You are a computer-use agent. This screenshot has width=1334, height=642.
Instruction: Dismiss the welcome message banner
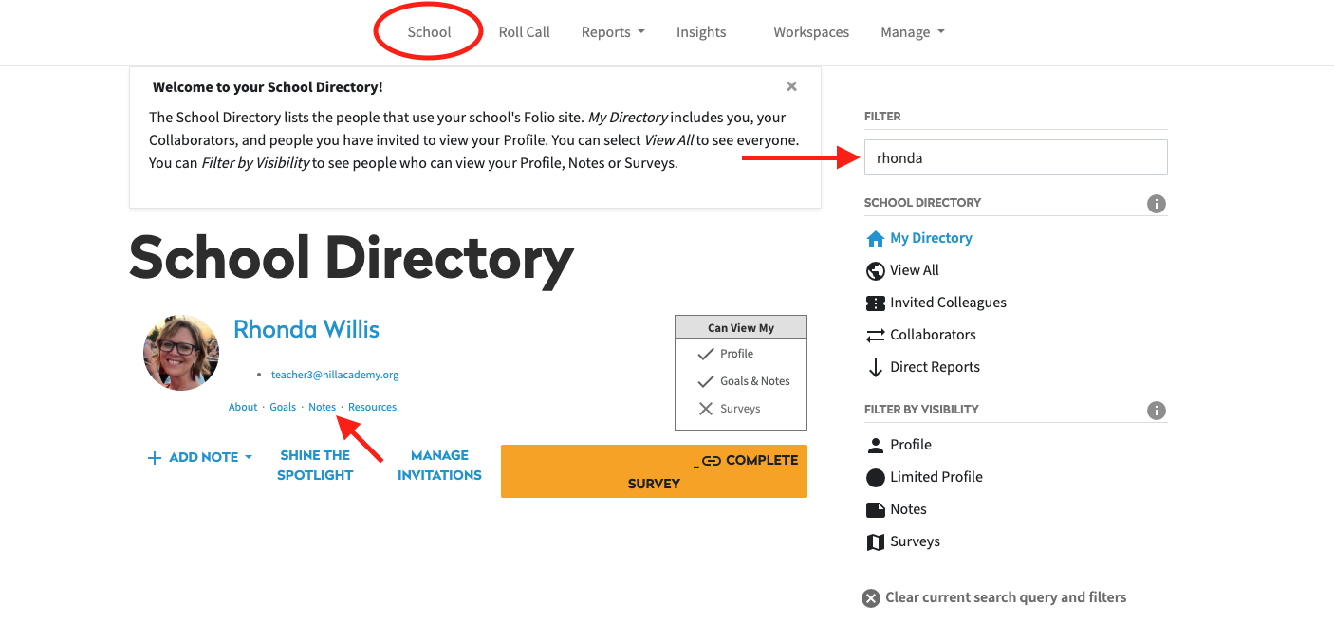pos(791,86)
